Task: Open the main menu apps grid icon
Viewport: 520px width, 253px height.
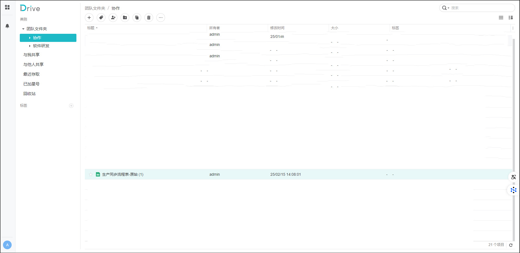Action: click(x=7, y=7)
